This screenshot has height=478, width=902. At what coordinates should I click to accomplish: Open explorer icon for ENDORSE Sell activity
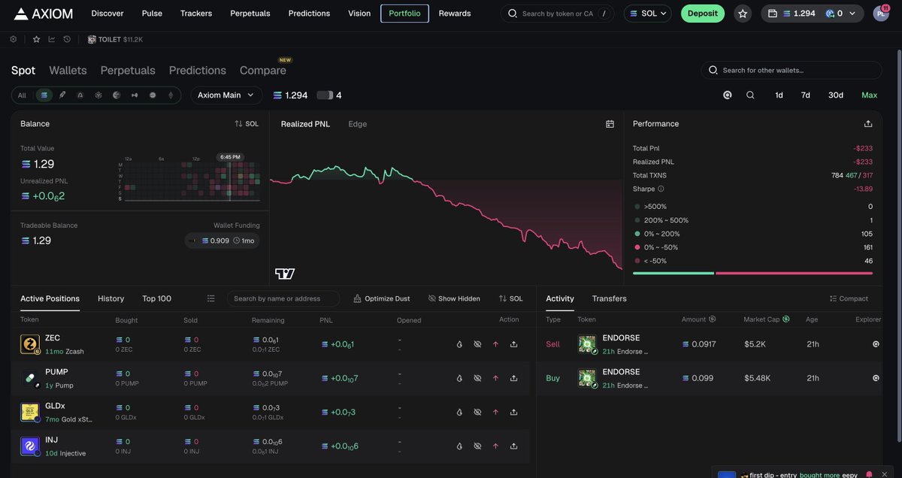[876, 344]
